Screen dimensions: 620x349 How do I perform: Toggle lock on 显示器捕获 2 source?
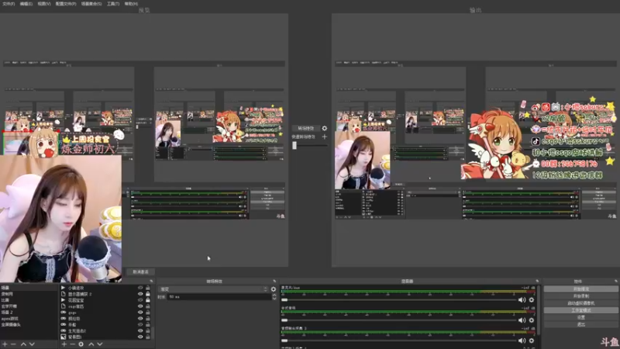tap(148, 294)
